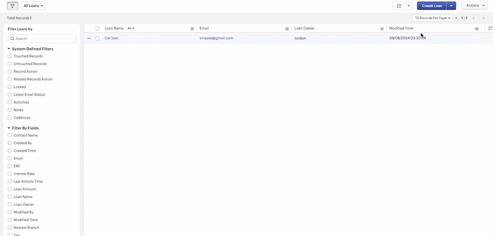Screen dimensions: 493x236
Task: Enable the Touched Records filter
Action: (x=10, y=56)
